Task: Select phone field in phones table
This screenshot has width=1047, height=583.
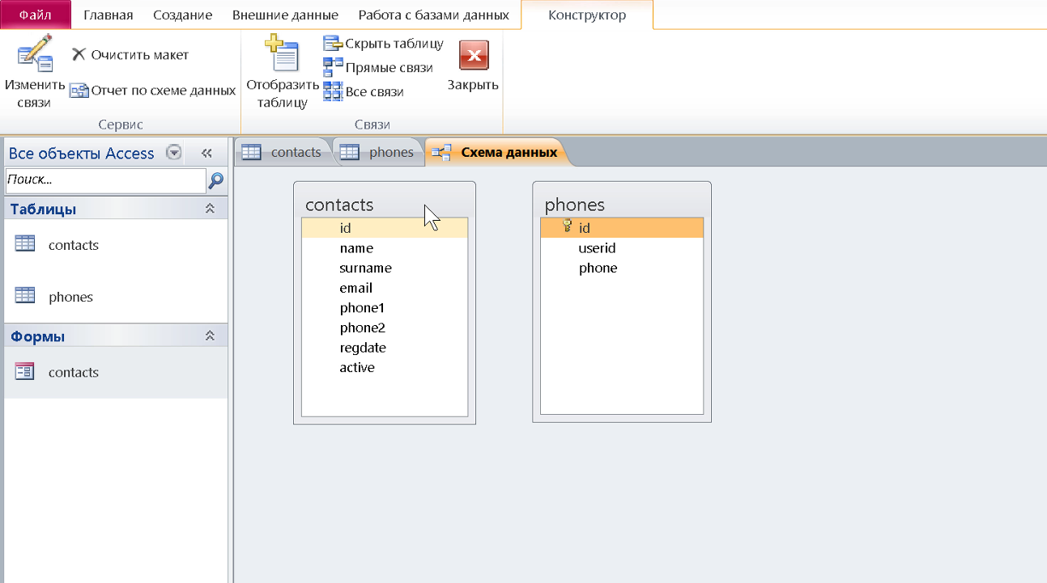Action: [622, 268]
